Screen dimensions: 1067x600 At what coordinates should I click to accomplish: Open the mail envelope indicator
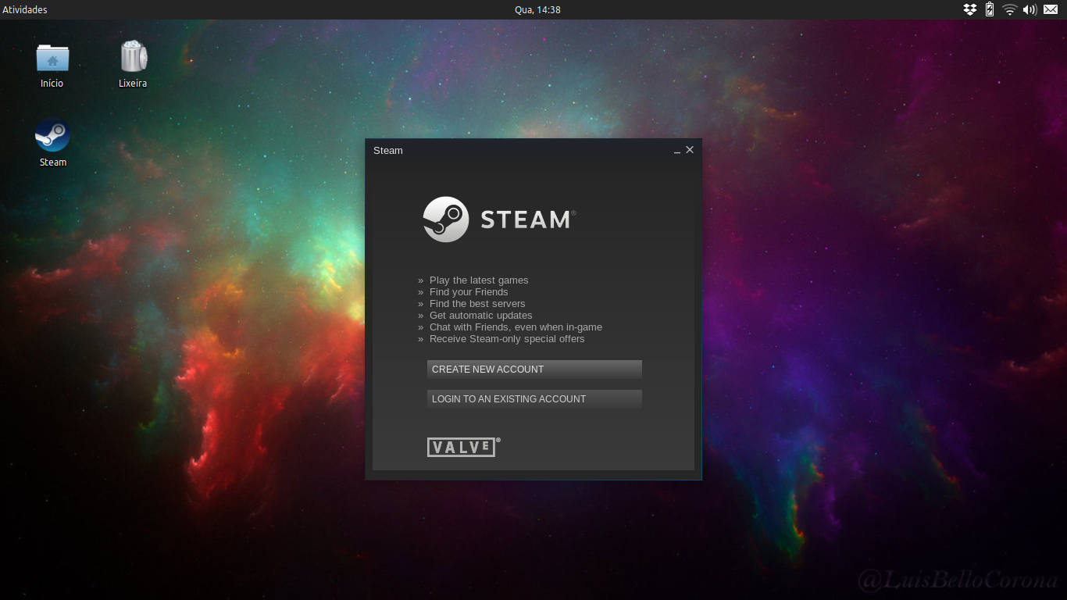1051,9
